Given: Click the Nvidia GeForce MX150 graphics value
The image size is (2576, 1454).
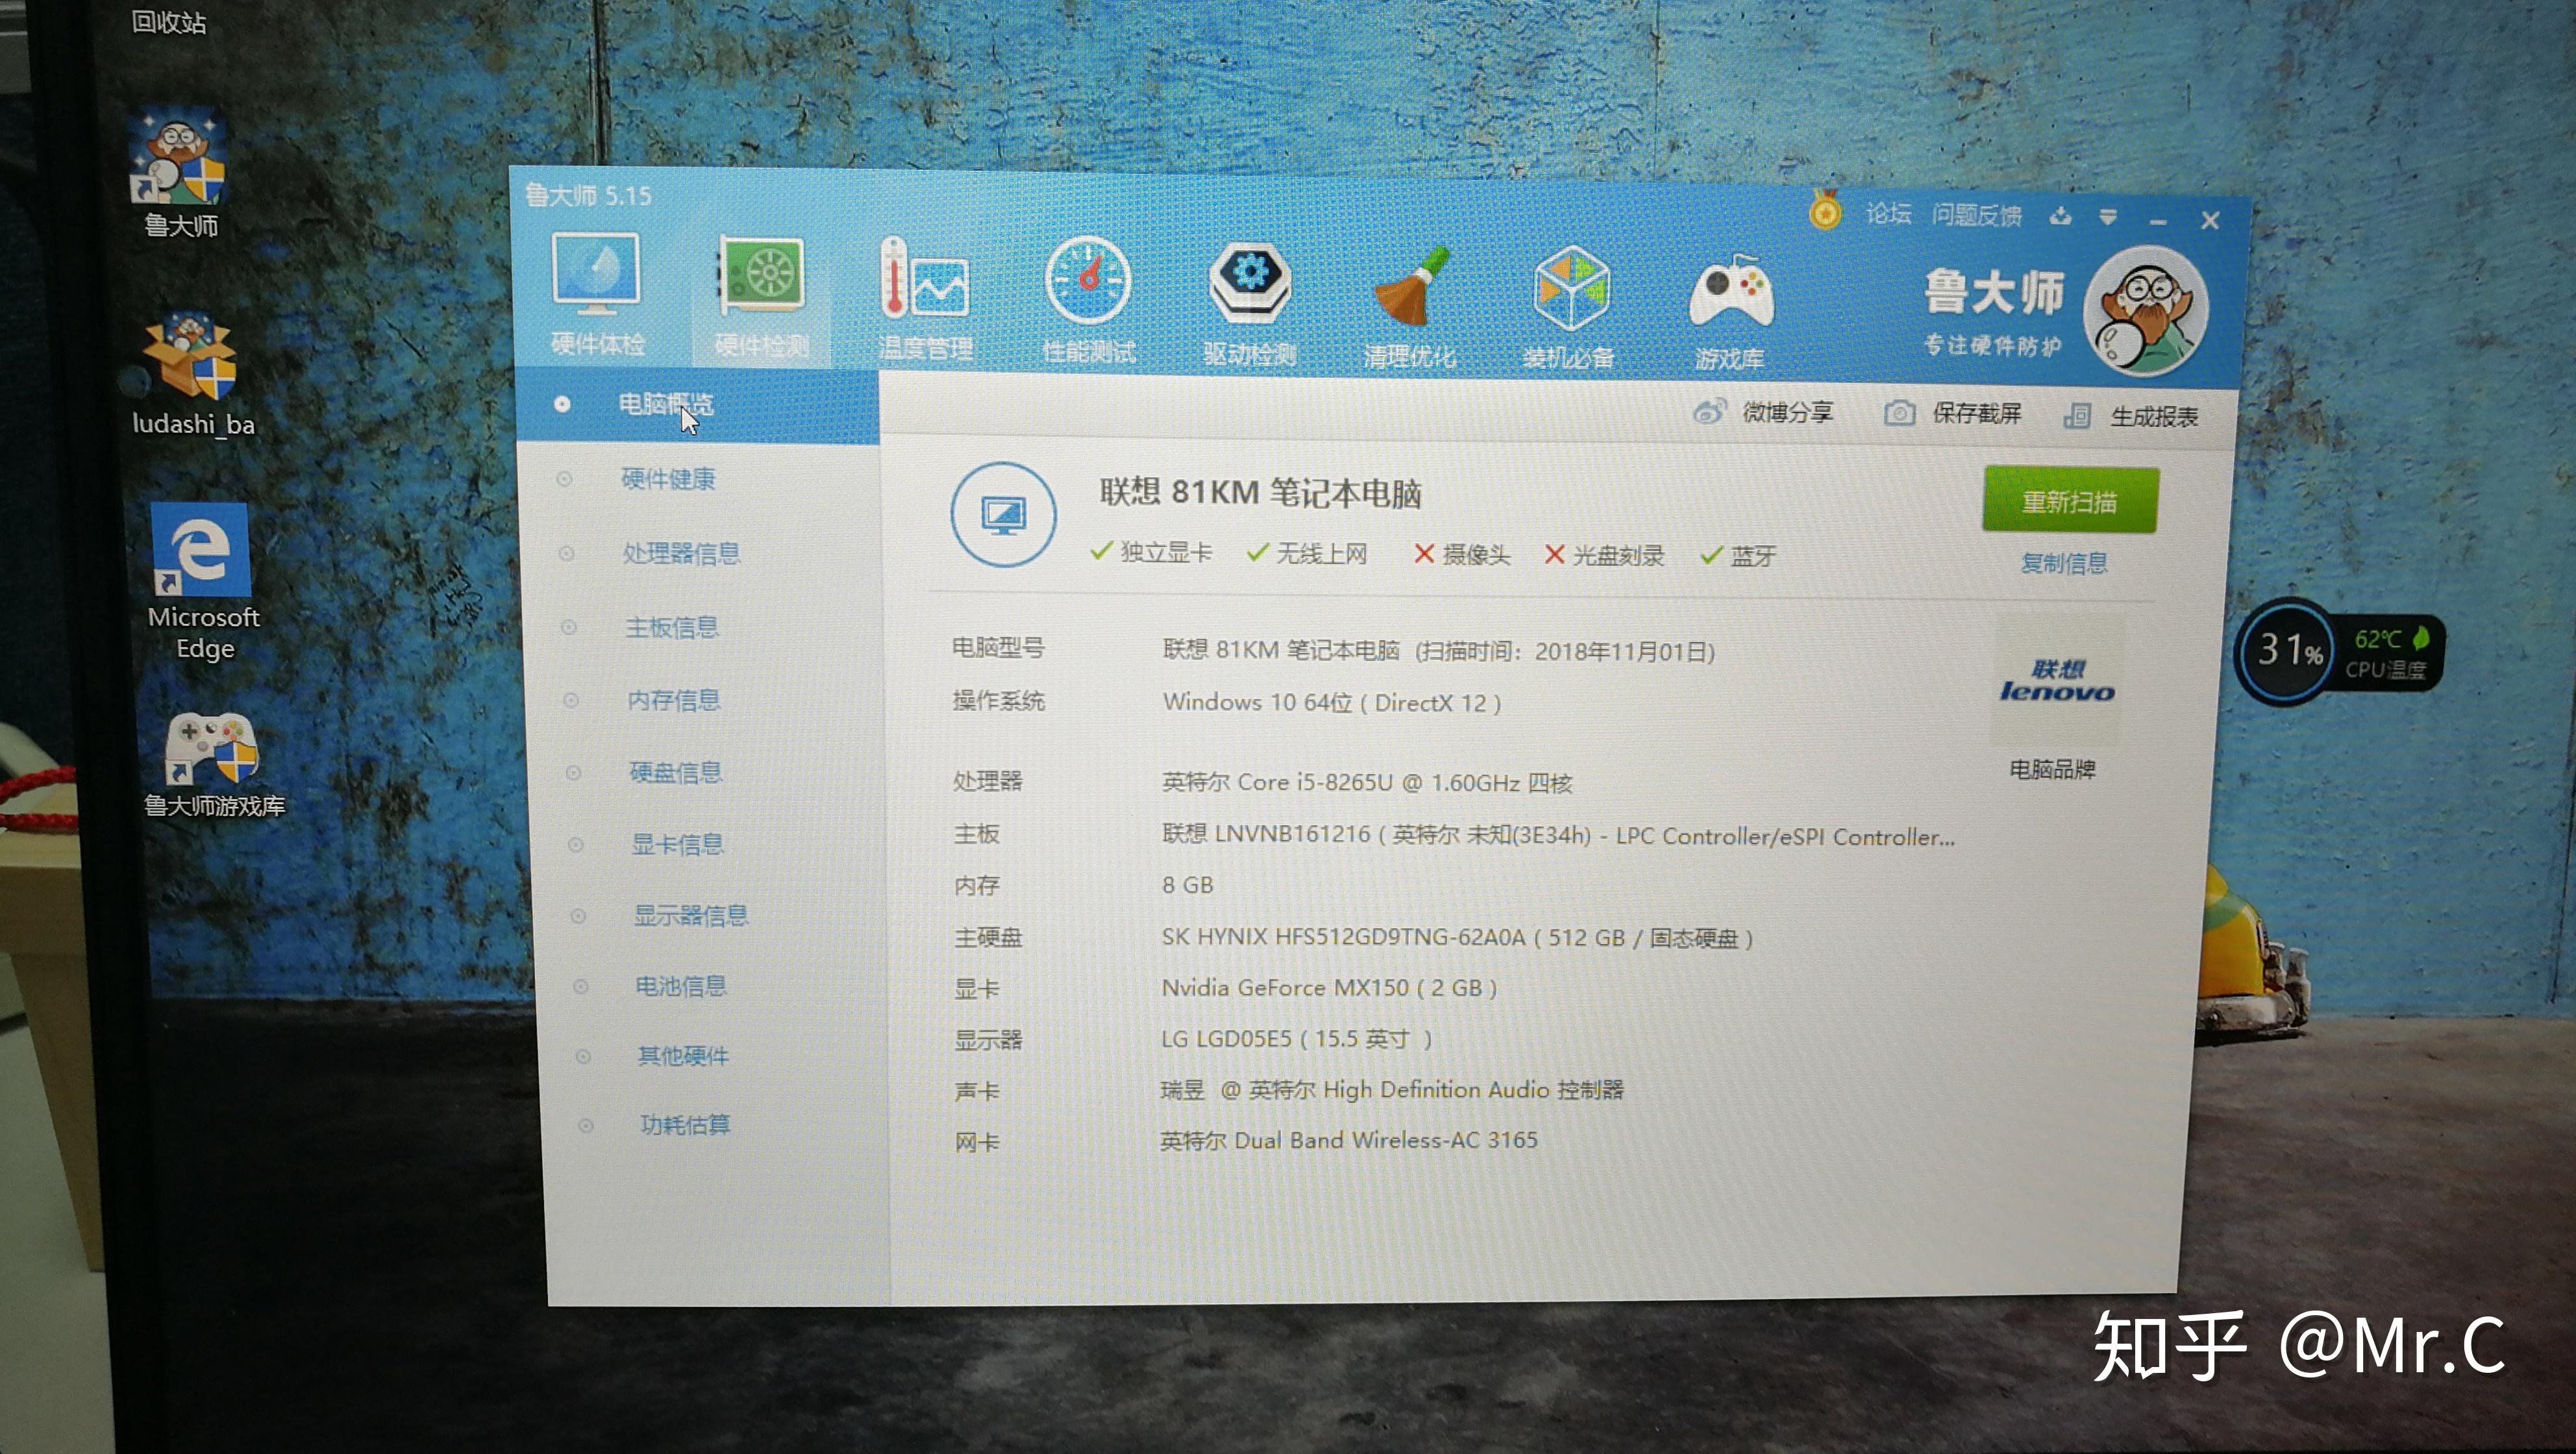Looking at the screenshot, I should tap(1329, 988).
